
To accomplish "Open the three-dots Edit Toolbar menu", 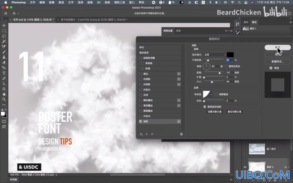I will [x=4, y=105].
